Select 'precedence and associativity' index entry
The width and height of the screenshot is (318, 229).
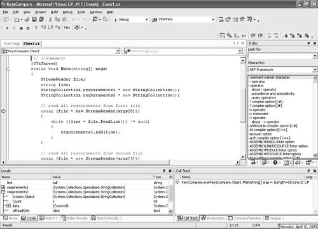point(273,94)
